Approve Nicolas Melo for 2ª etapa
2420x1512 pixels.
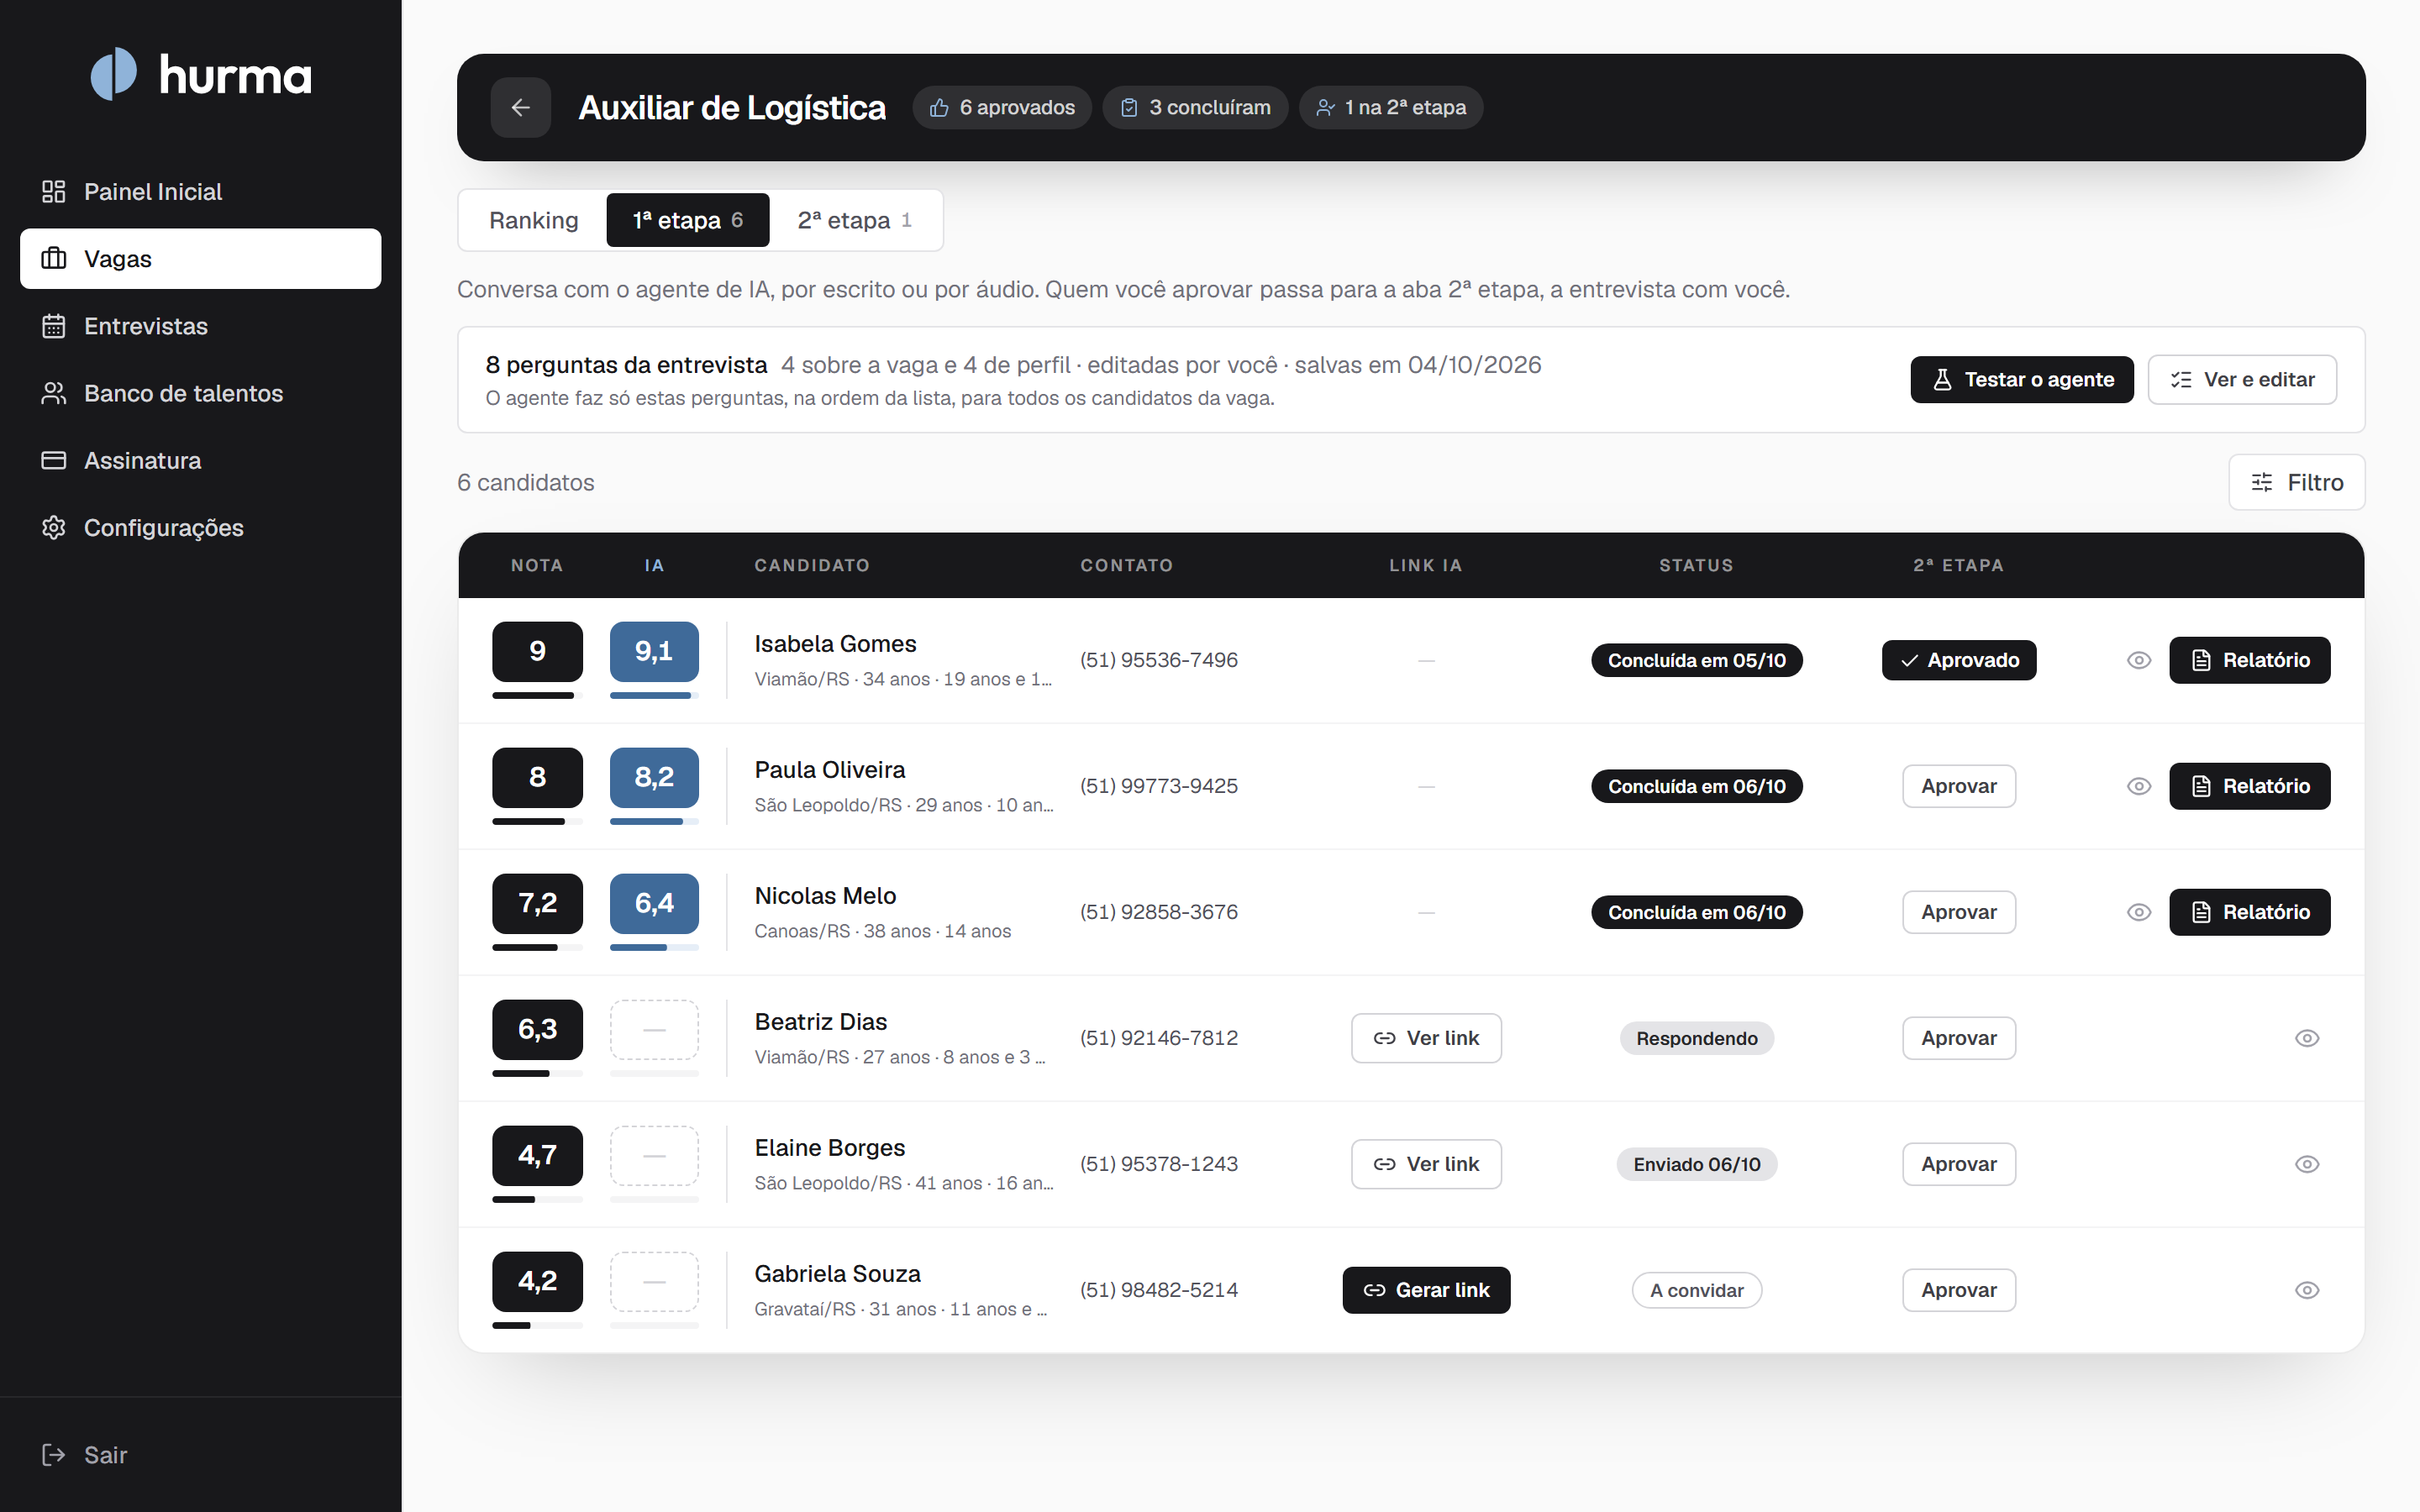[x=1959, y=912]
